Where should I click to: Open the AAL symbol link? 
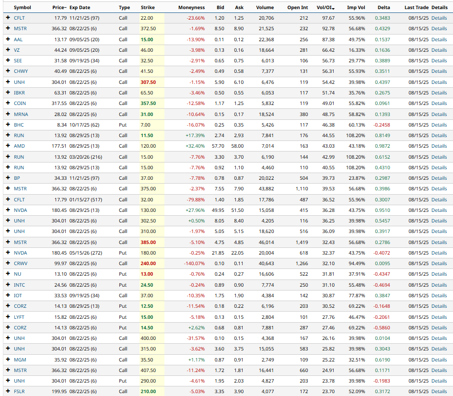18,40
